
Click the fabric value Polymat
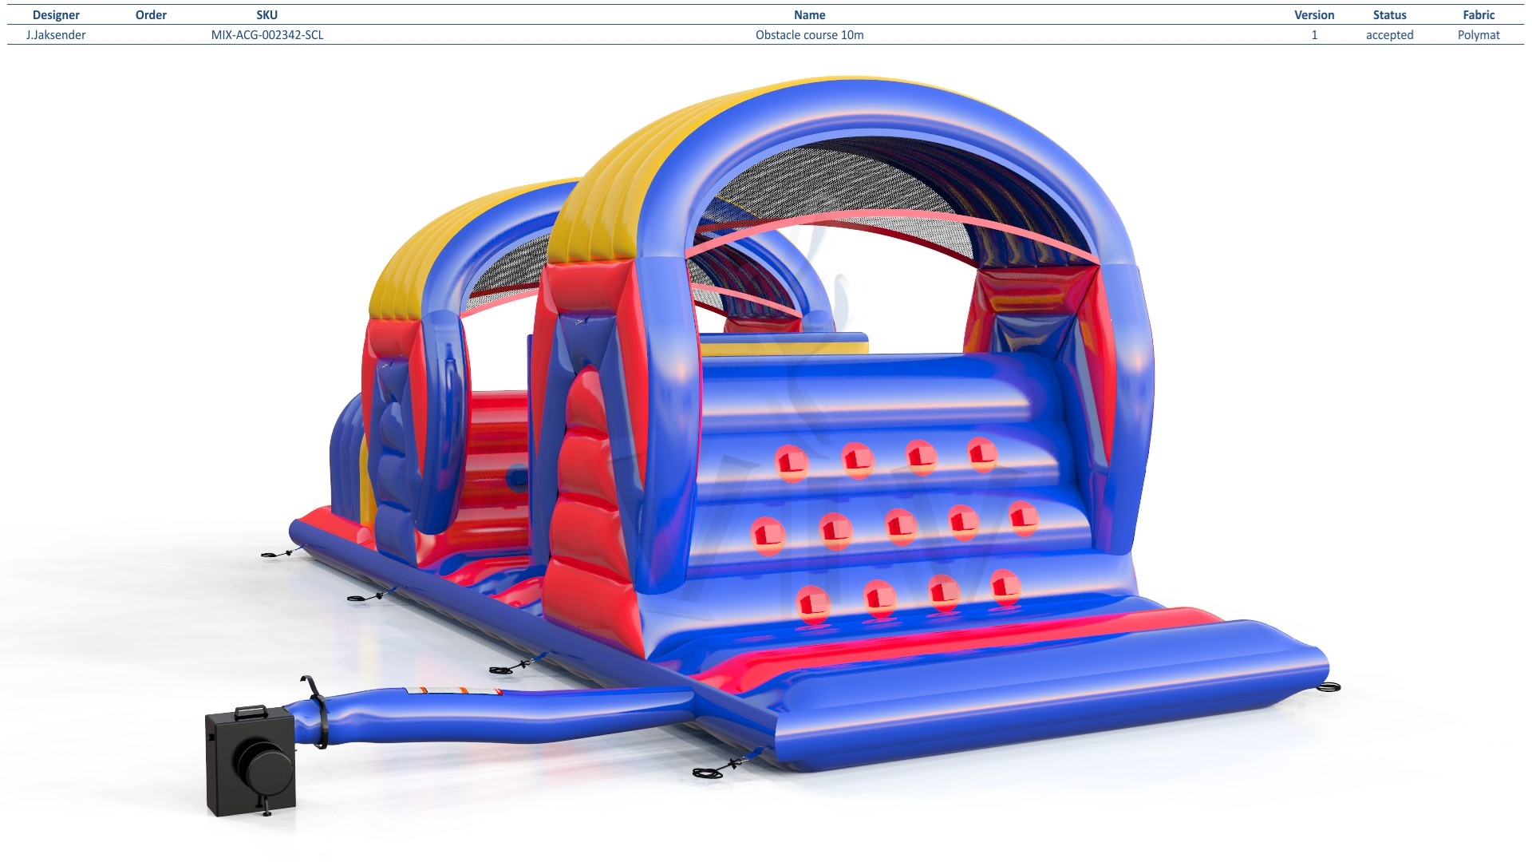point(1479,35)
